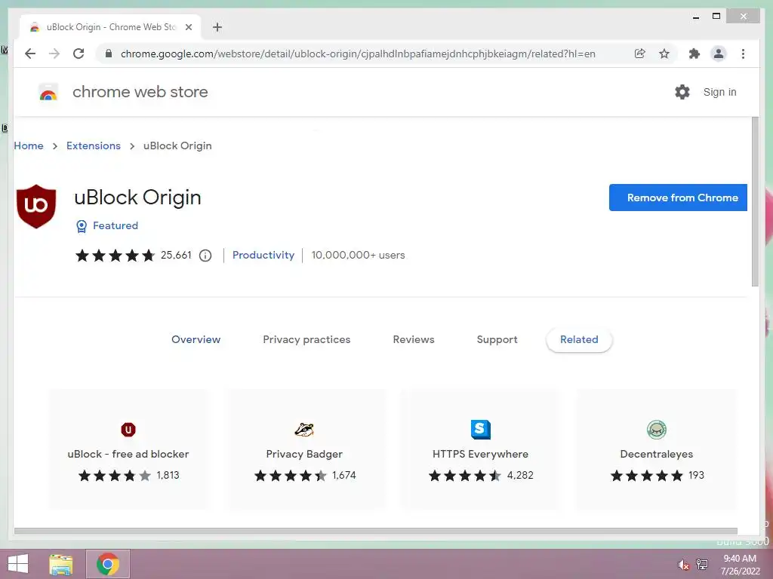Open the HTTPS Everywhere card title
773x579 pixels.
point(481,454)
